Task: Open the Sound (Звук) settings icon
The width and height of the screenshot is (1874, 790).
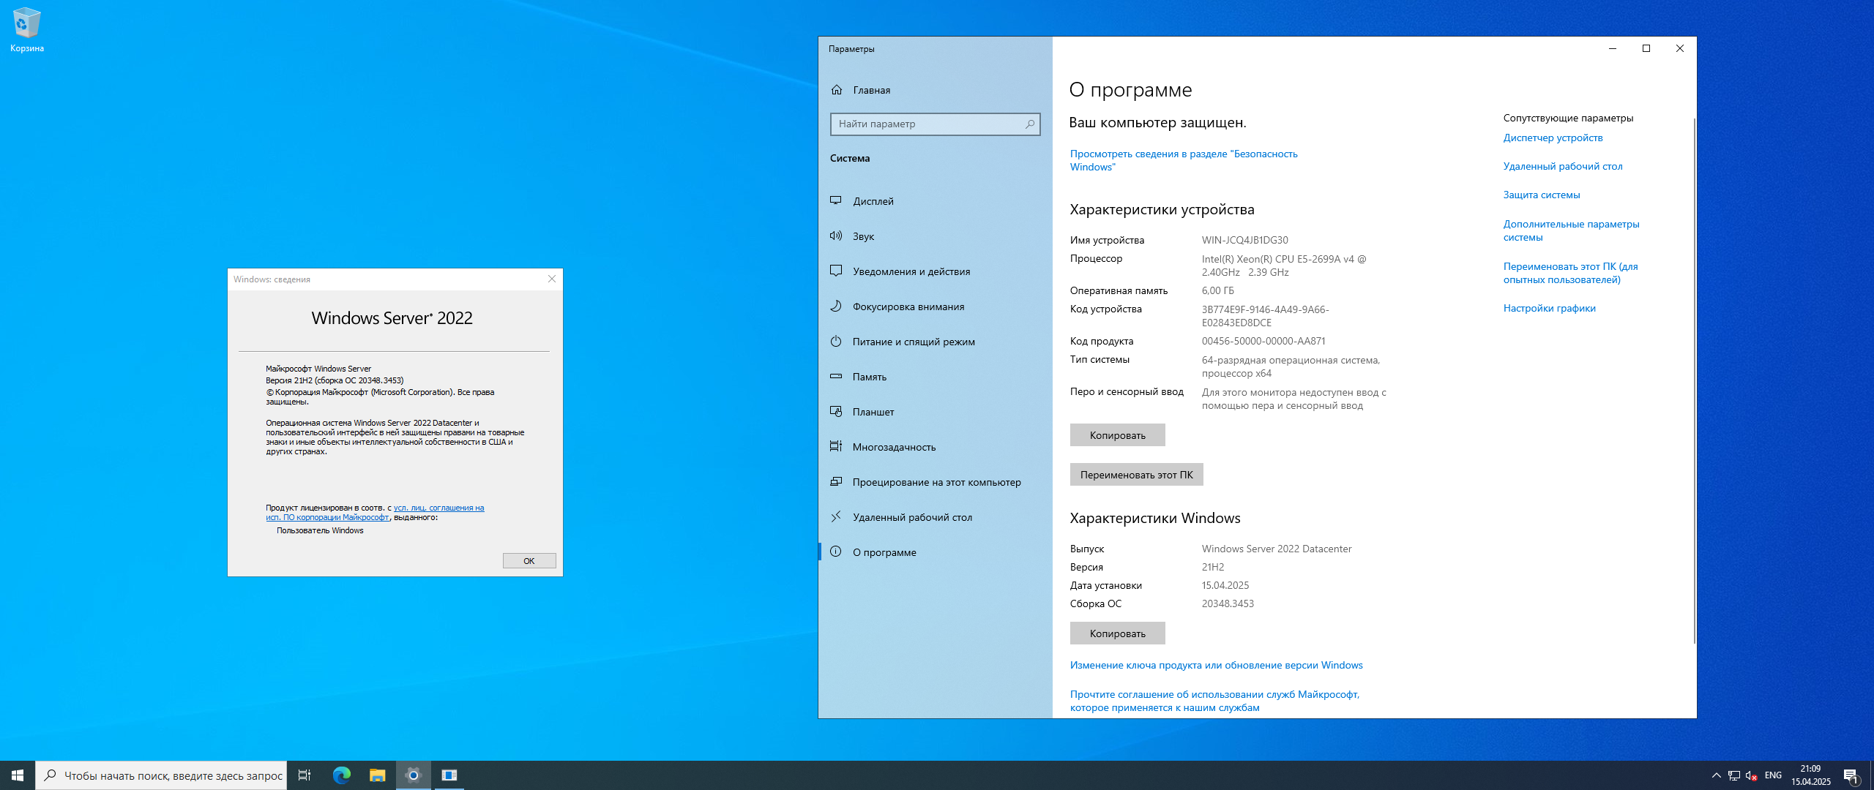Action: click(x=836, y=236)
